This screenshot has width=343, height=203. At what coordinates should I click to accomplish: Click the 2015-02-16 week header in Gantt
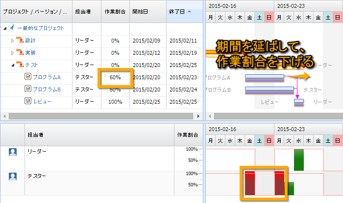[240, 6]
